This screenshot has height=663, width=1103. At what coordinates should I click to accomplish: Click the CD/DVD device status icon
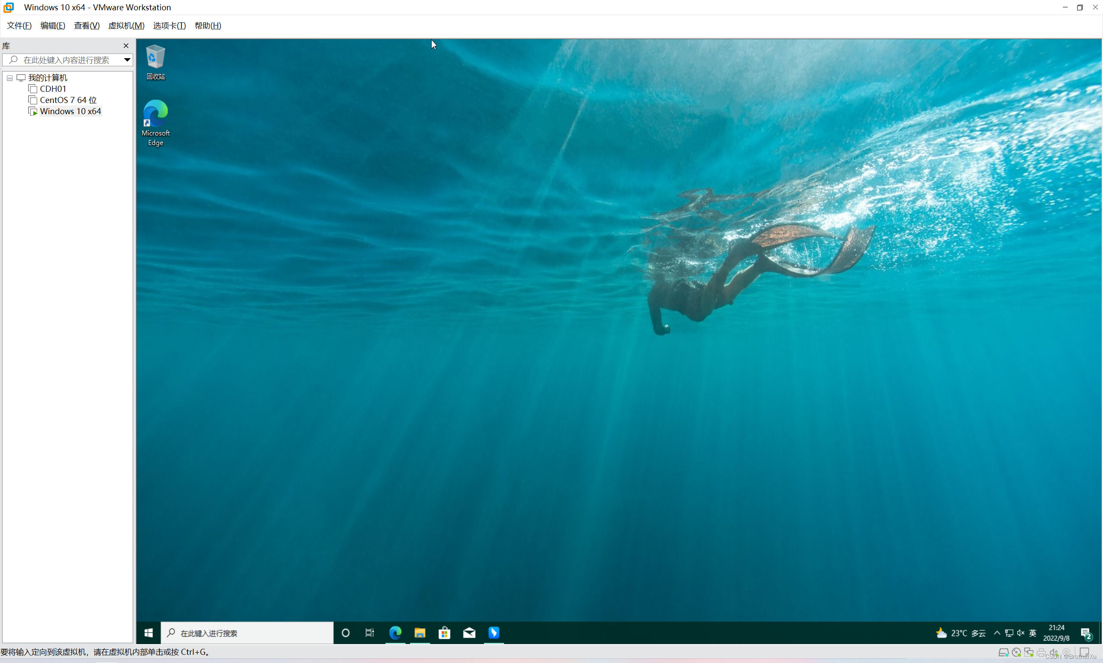pos(1016,653)
